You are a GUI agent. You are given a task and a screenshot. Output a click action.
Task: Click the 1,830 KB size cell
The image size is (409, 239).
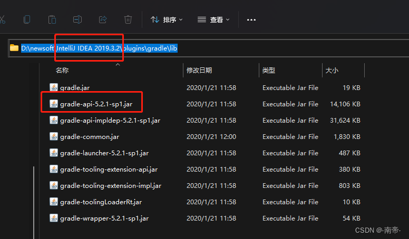(347, 137)
